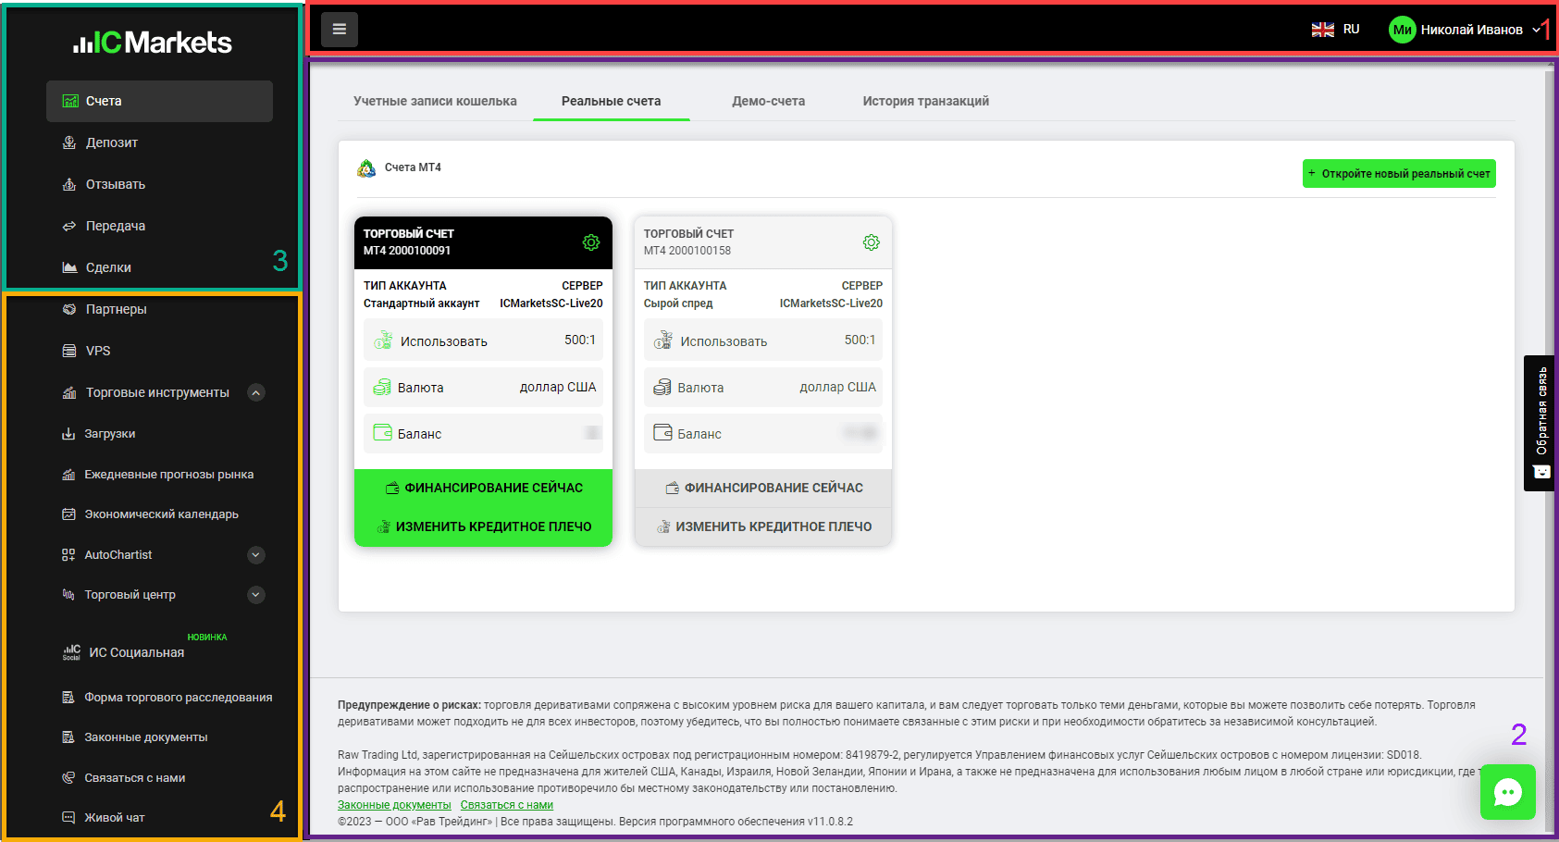Switch to История транзакций tab
This screenshot has width=1559, height=842.
(x=926, y=101)
